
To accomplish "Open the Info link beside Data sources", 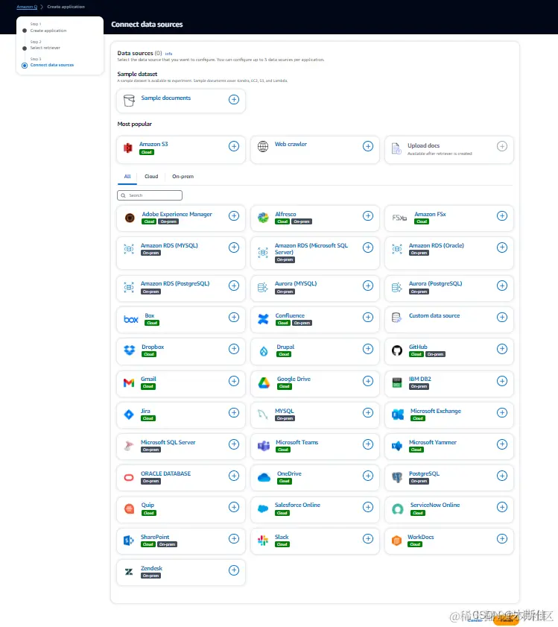I will pos(168,54).
